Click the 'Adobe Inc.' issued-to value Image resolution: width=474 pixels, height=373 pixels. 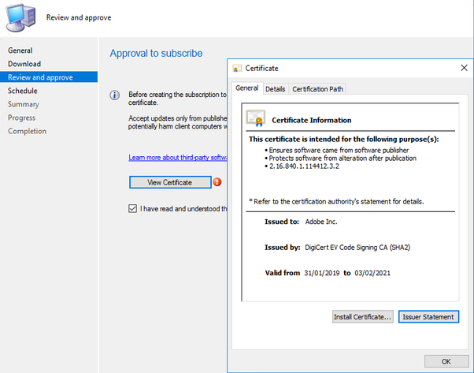pyautogui.click(x=321, y=222)
